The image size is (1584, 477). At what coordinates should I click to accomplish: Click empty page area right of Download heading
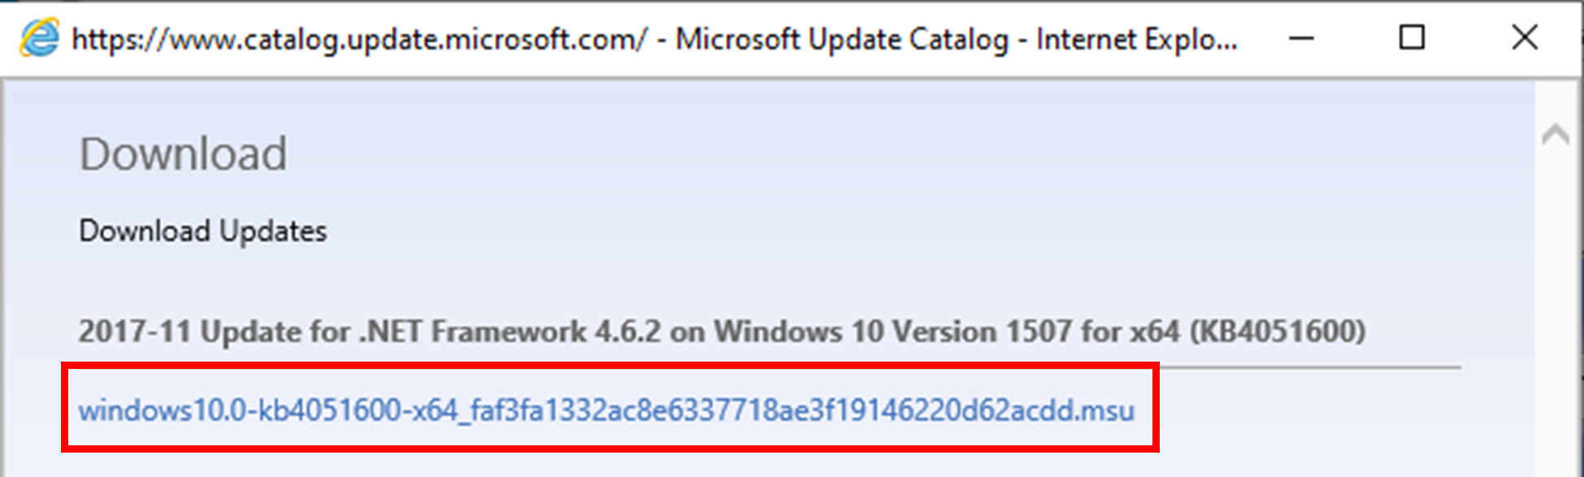pos(813,154)
